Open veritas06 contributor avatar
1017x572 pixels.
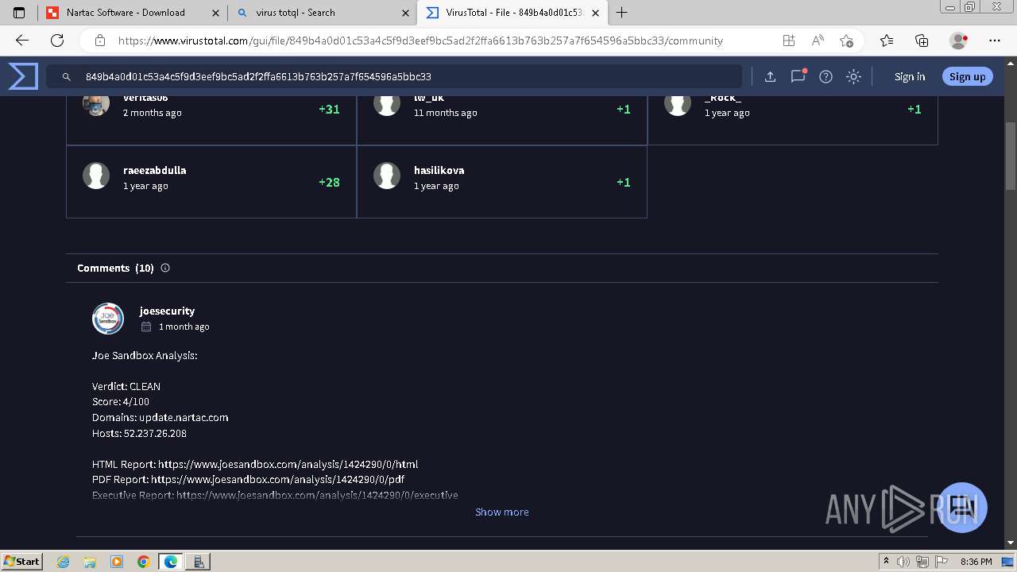96,105
